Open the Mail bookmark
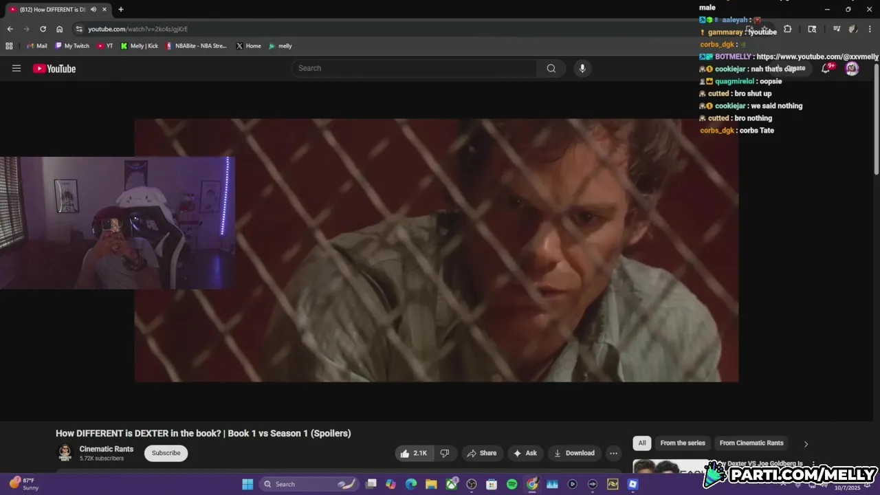The height and width of the screenshot is (495, 880). pyautogui.click(x=36, y=46)
